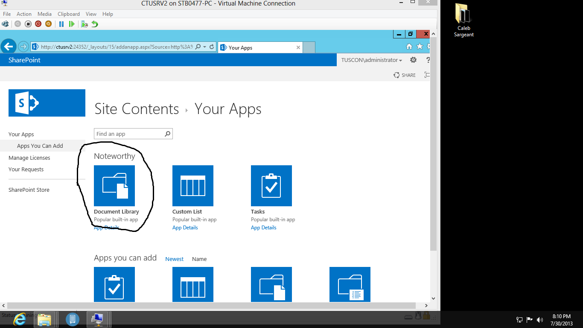The width and height of the screenshot is (583, 328).
Task: Open App Details for Tasks
Action: (x=264, y=228)
